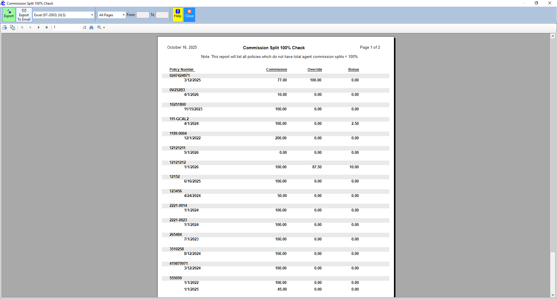Click the page number input box
The width and height of the screenshot is (557, 299).
point(67,27)
